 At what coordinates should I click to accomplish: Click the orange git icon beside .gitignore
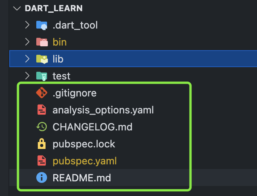pos(42,93)
